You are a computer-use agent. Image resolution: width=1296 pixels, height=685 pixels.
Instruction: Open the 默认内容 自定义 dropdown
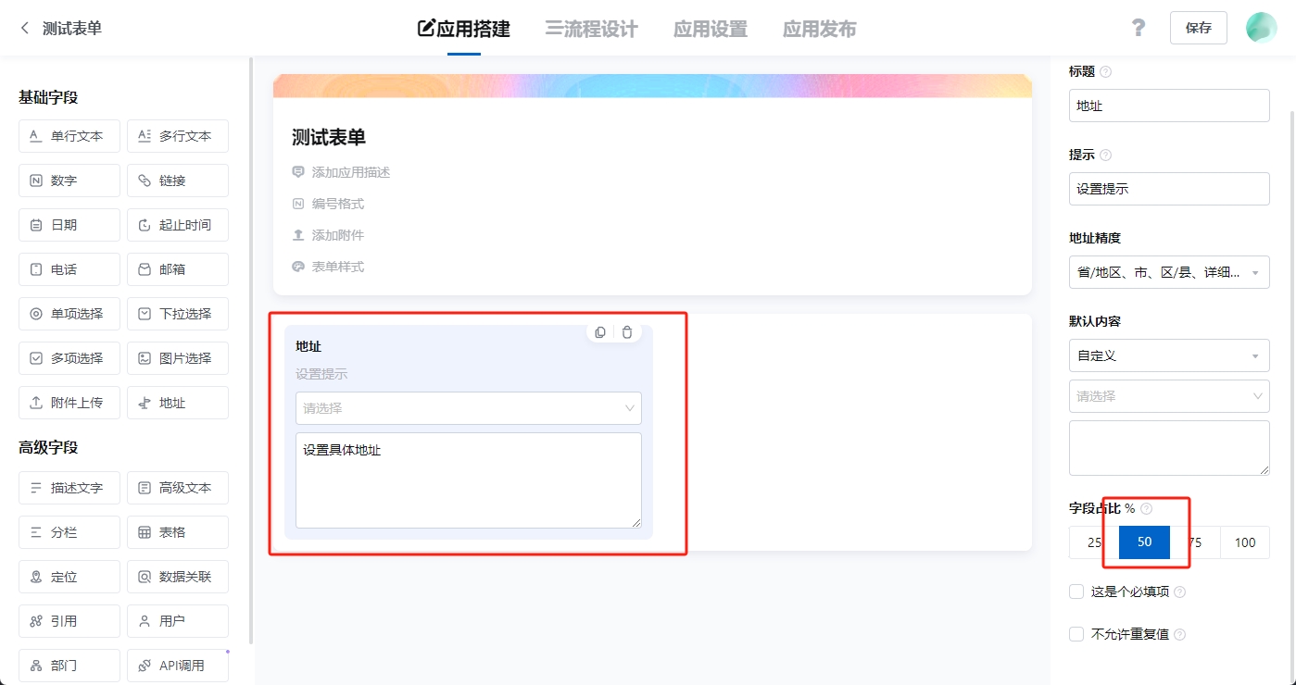[x=1168, y=355]
